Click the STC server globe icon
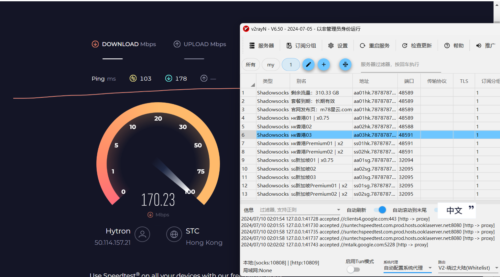The image size is (500, 277). click(x=174, y=234)
